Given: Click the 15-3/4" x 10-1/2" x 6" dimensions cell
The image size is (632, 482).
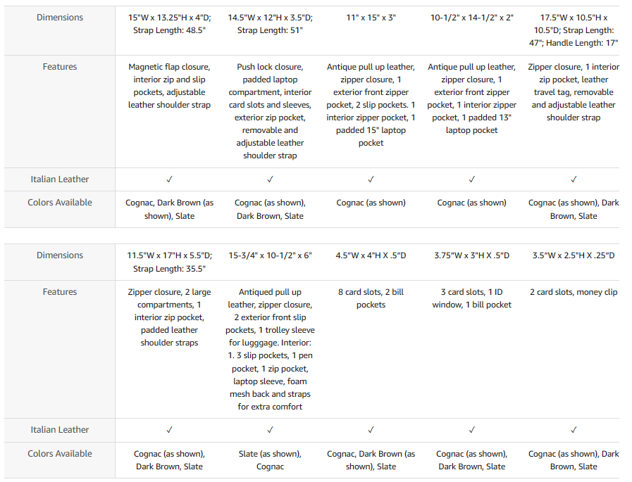Looking at the screenshot, I should 271,255.
